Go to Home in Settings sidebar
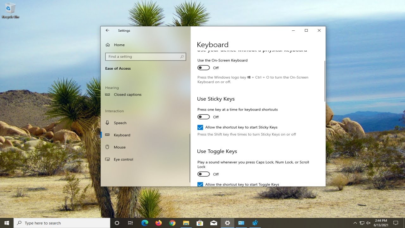405x228 pixels. point(119,45)
